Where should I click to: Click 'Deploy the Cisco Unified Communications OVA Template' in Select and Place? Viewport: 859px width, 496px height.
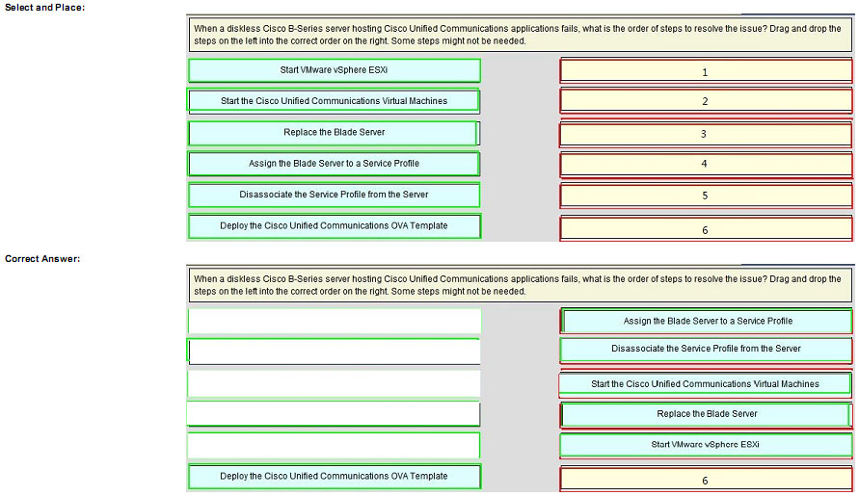(x=335, y=225)
